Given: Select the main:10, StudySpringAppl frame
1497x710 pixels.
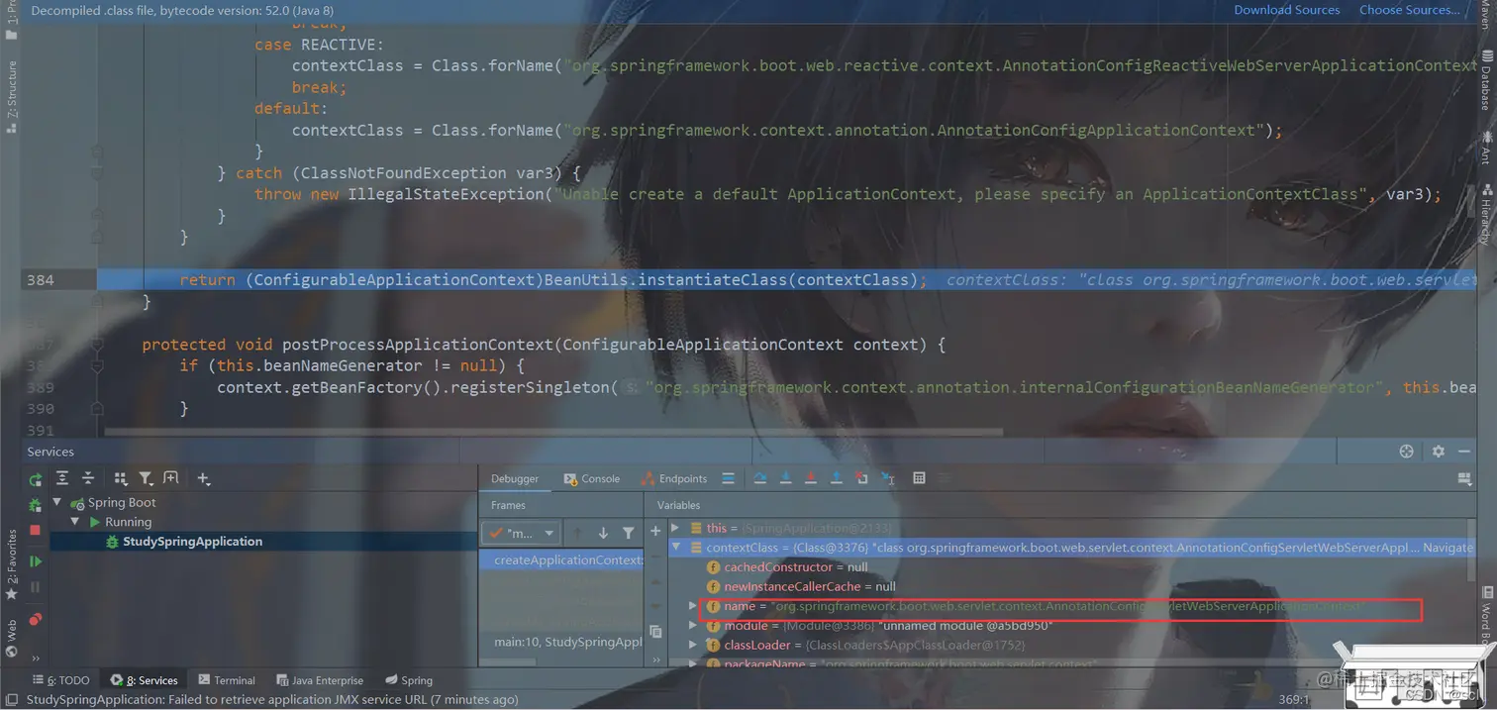Looking at the screenshot, I should point(562,642).
